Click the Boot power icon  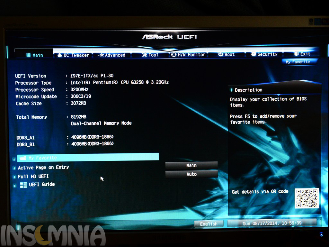point(220,54)
